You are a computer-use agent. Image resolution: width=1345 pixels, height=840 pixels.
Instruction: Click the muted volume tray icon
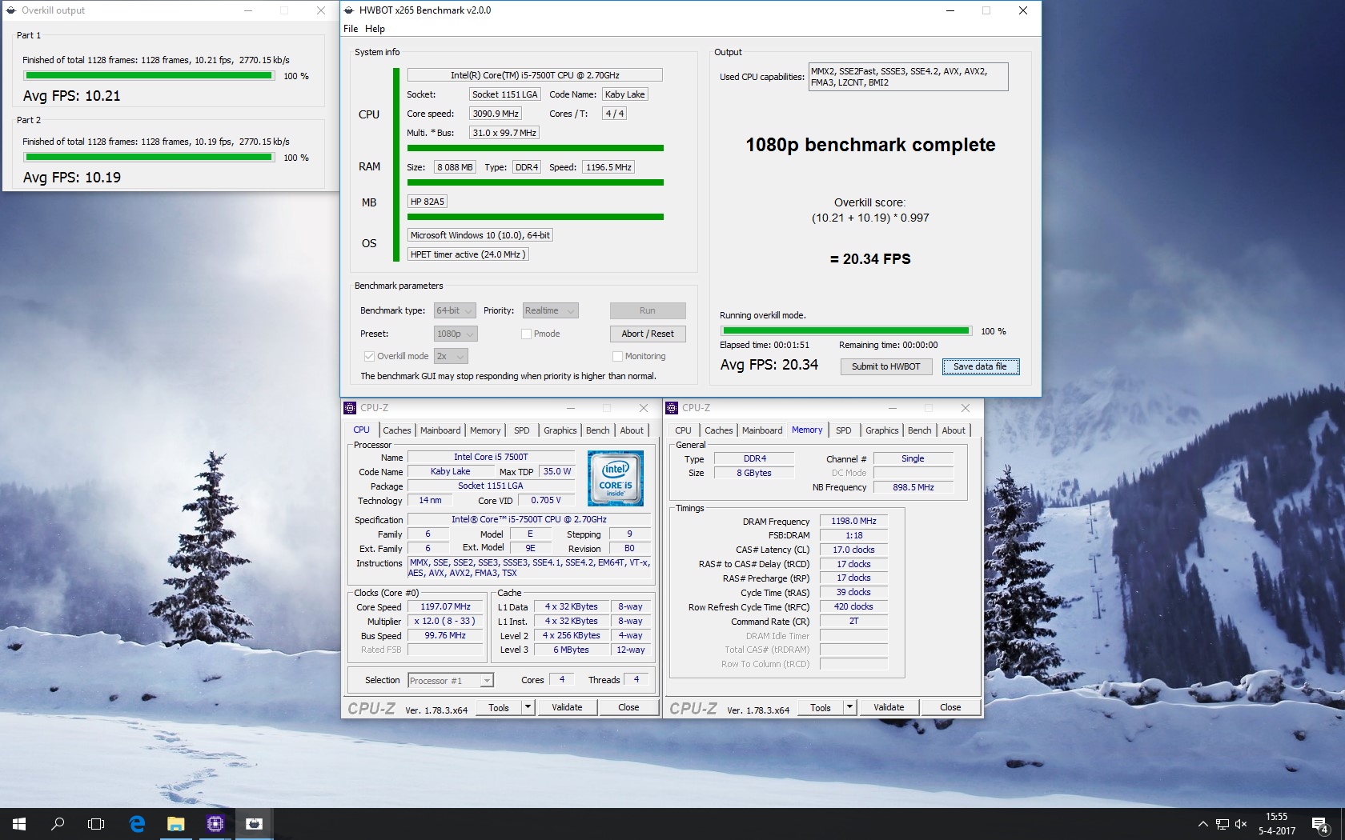point(1241,824)
